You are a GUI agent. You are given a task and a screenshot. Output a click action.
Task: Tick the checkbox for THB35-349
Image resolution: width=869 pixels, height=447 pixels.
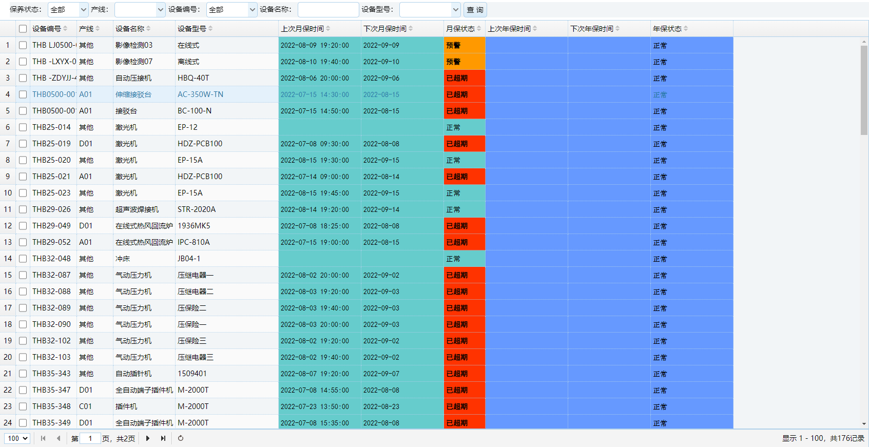(23, 423)
